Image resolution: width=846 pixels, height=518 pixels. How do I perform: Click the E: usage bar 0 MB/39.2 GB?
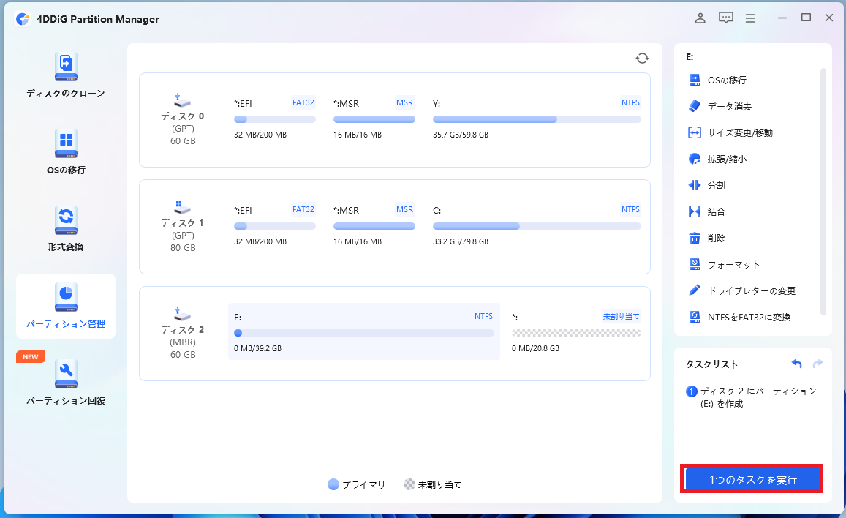pyautogui.click(x=364, y=333)
